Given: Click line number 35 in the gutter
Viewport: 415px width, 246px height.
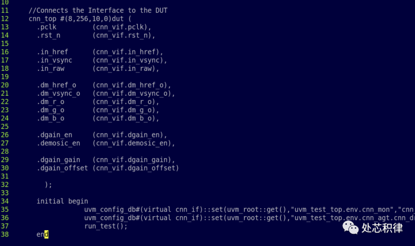Looking at the screenshot, I should 5,210.
